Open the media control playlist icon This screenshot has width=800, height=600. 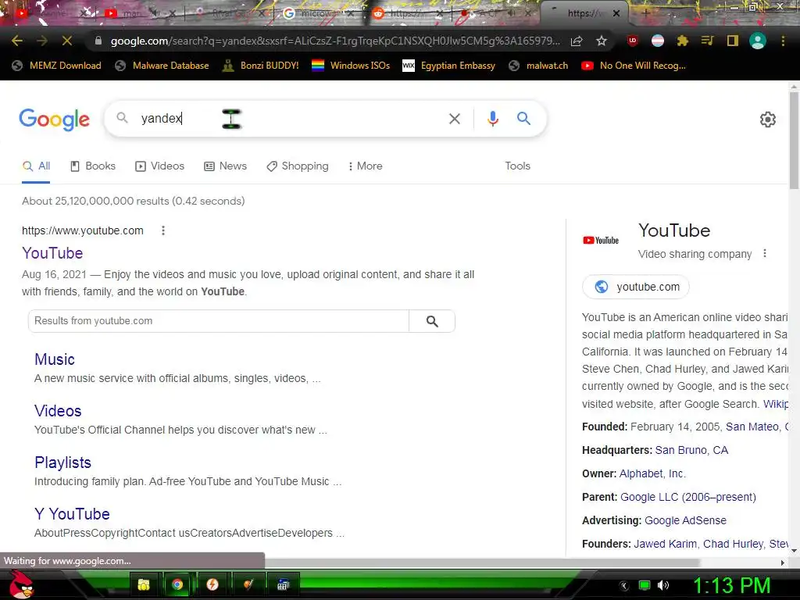707,41
